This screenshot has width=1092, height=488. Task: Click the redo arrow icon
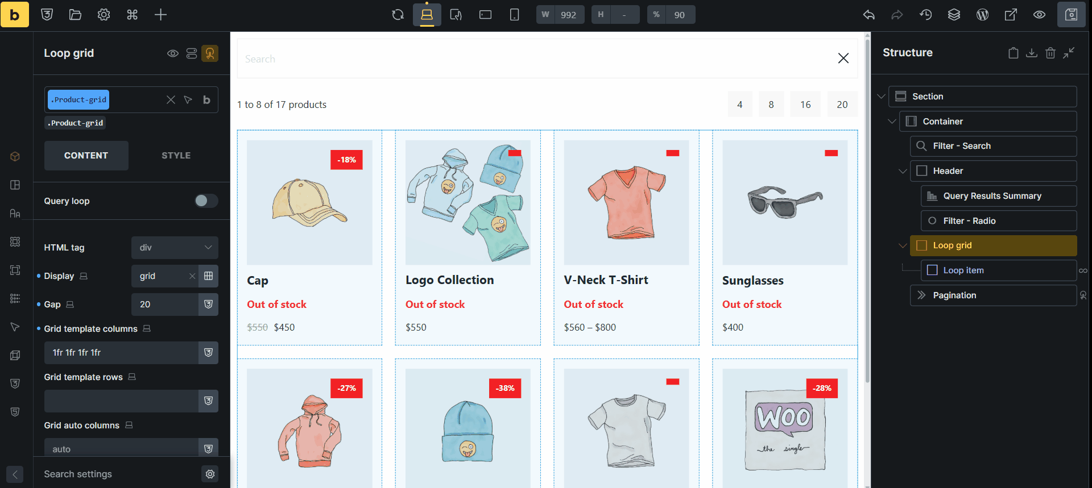(x=897, y=15)
